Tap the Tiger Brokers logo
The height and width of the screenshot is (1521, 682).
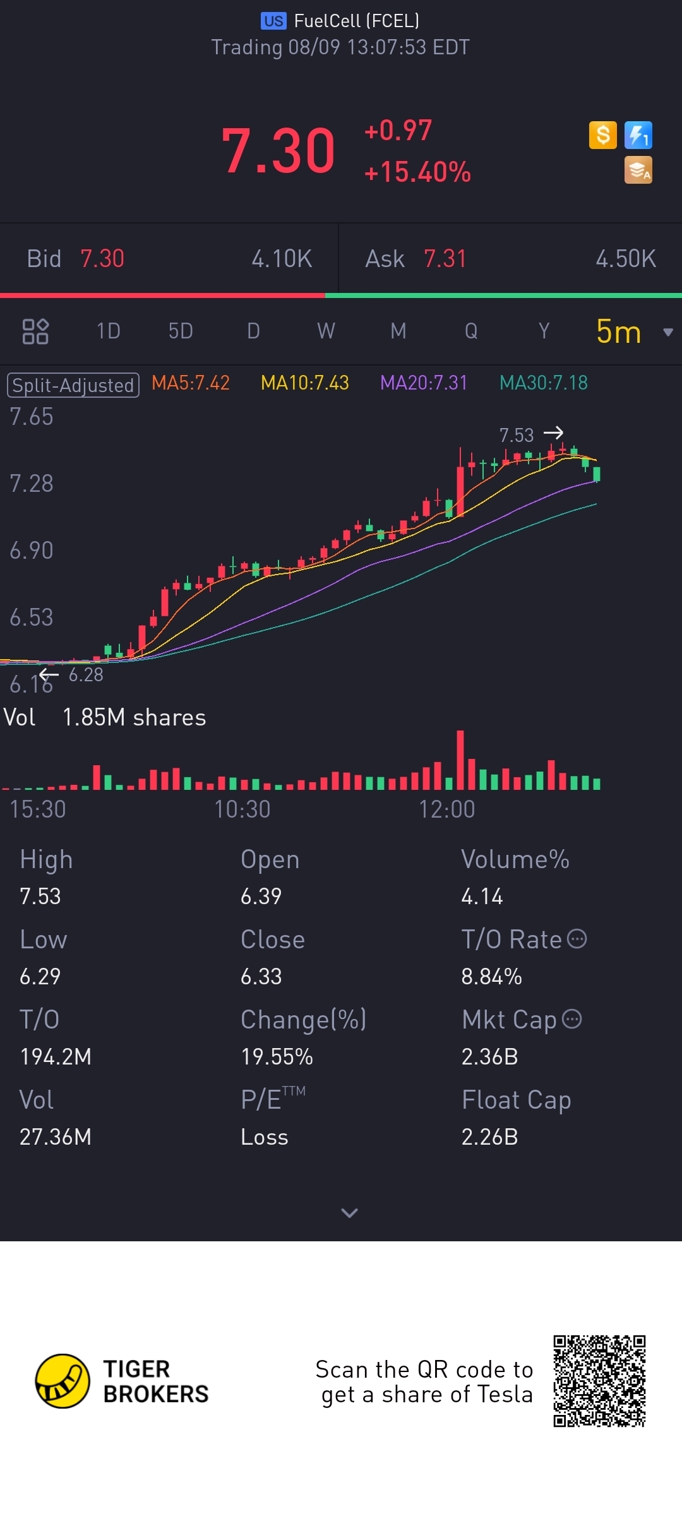click(63, 1381)
